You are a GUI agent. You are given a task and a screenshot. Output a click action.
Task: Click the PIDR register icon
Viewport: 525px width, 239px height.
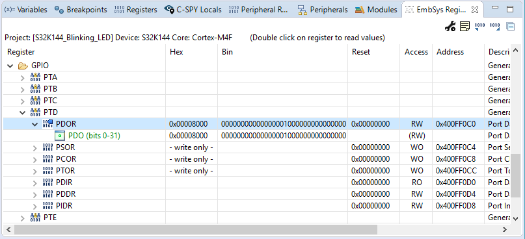click(48, 206)
